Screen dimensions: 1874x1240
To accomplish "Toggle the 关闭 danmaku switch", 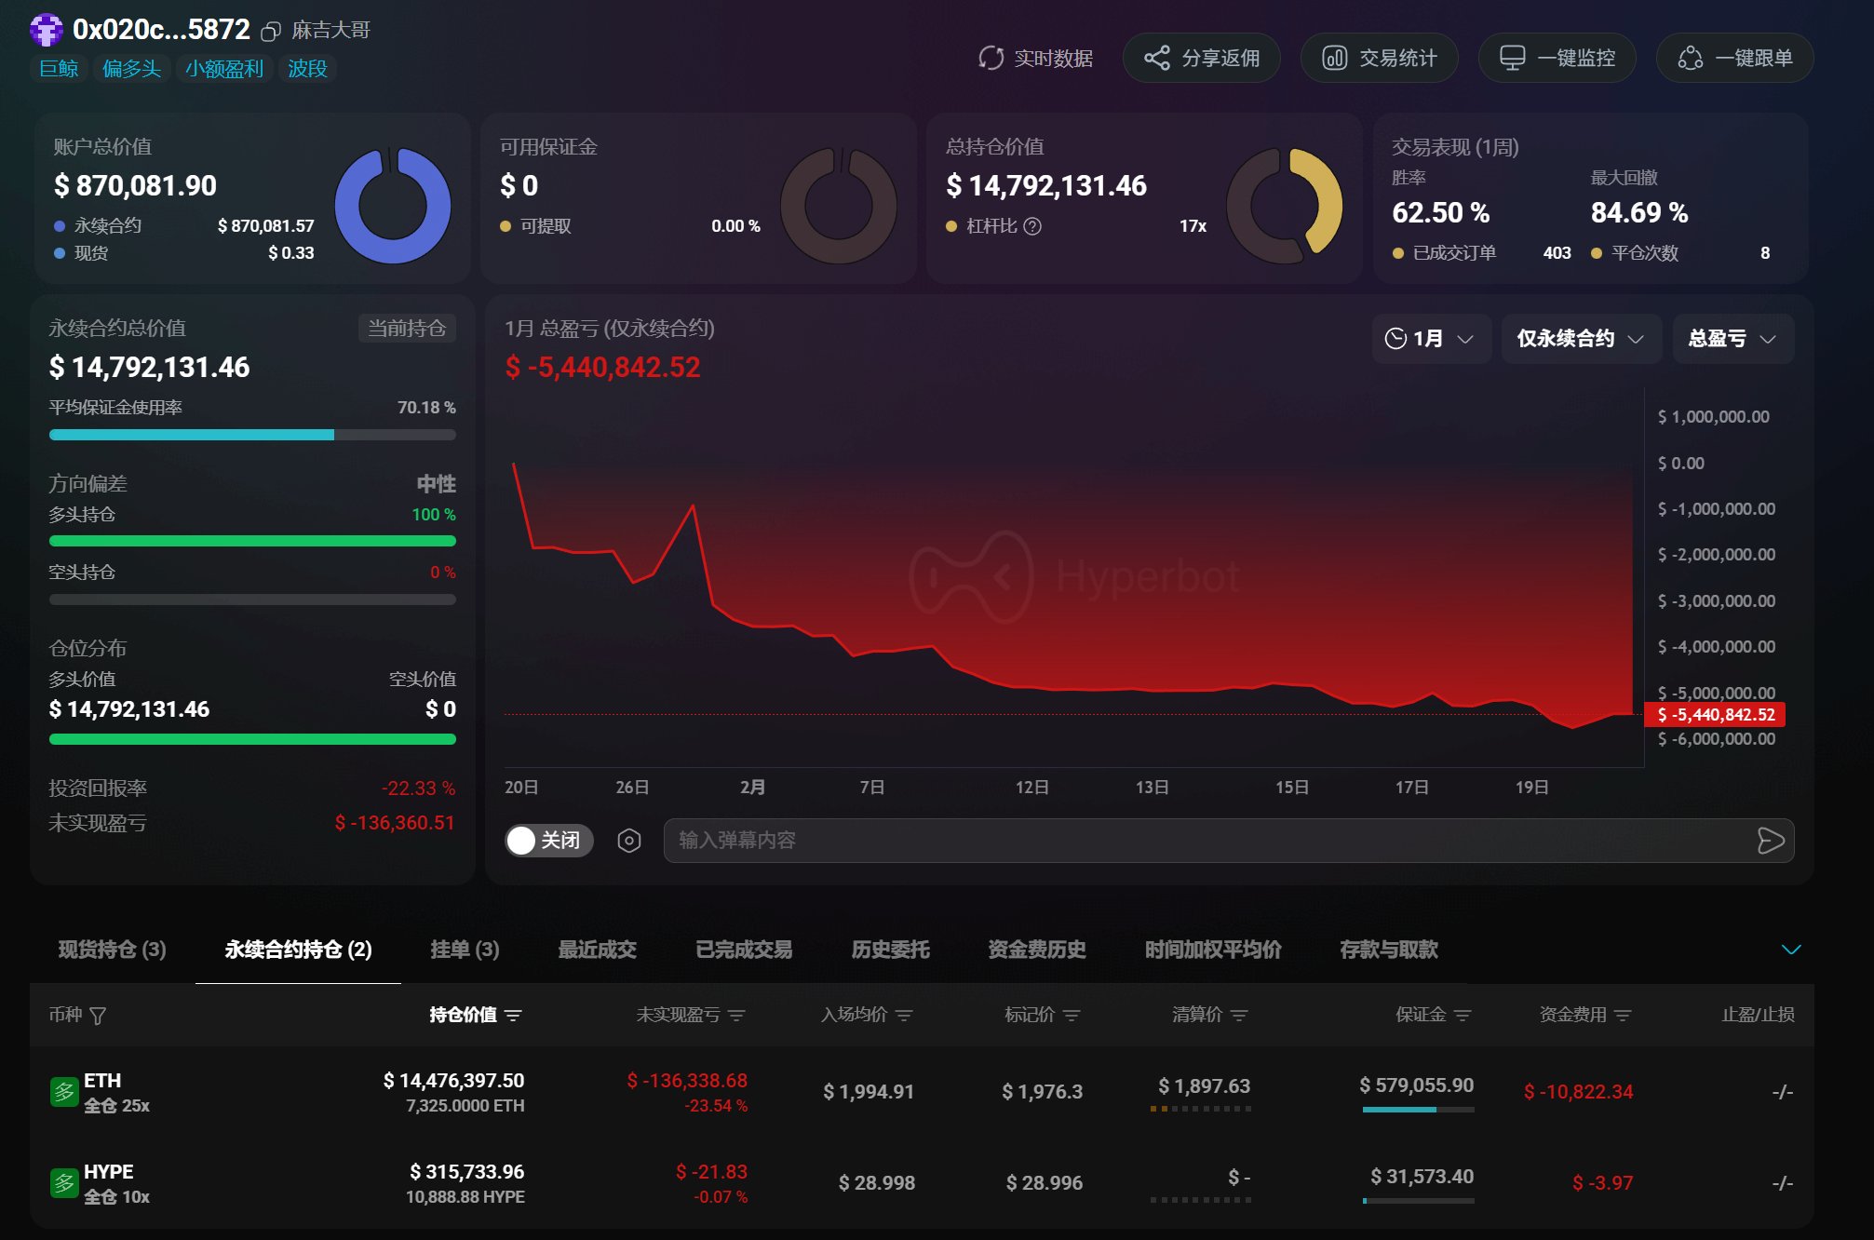I will click(x=548, y=841).
